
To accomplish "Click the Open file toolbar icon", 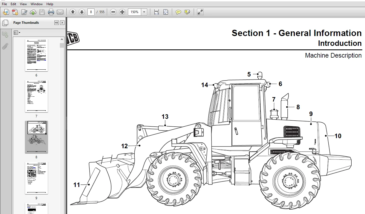I will tap(6, 12).
